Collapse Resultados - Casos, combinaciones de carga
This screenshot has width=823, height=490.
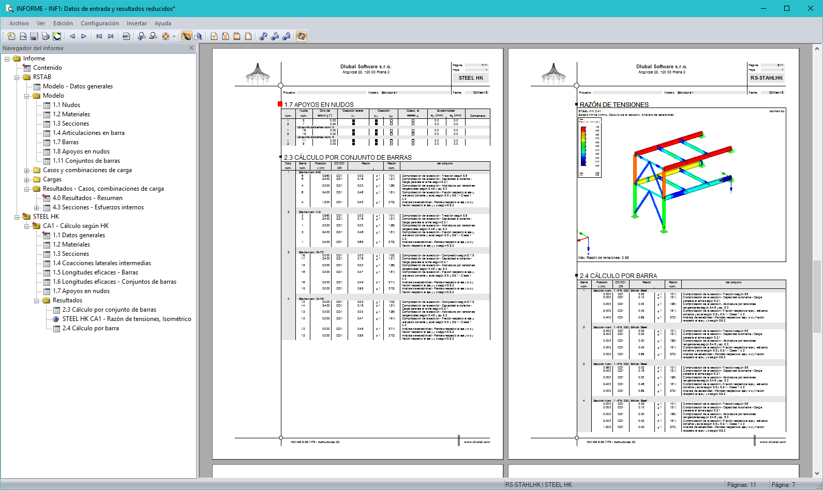pyautogui.click(x=27, y=189)
